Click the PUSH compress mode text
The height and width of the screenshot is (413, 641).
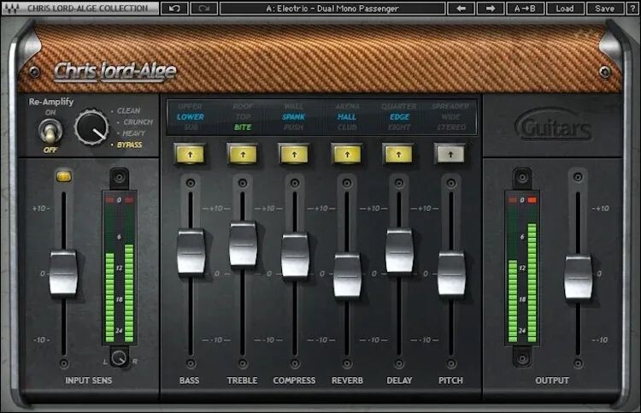coord(293,127)
